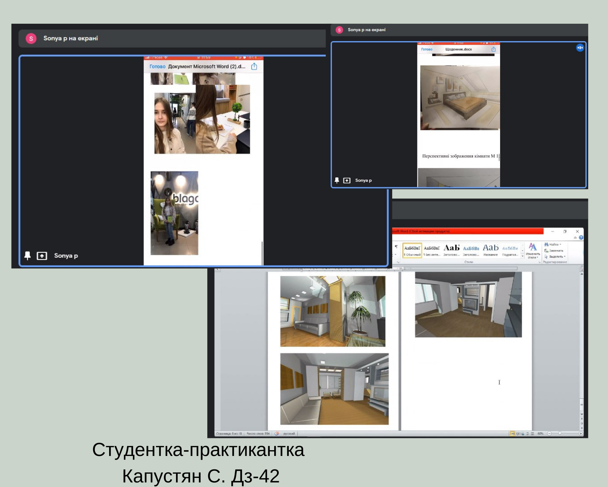Switch to print layout view in status bar
Viewport: 608px width, 487px height.
(512, 433)
